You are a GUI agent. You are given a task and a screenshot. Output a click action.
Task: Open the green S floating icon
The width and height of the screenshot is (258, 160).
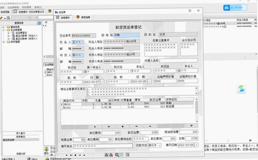(241, 89)
